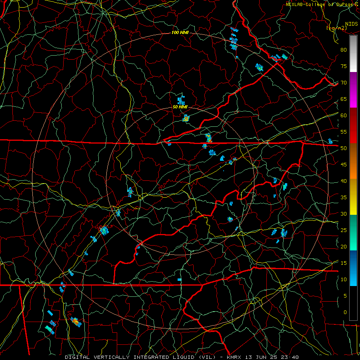Click the scale value "75"
Image resolution: width=360 pixels, height=360 pixels.
tap(344, 66)
